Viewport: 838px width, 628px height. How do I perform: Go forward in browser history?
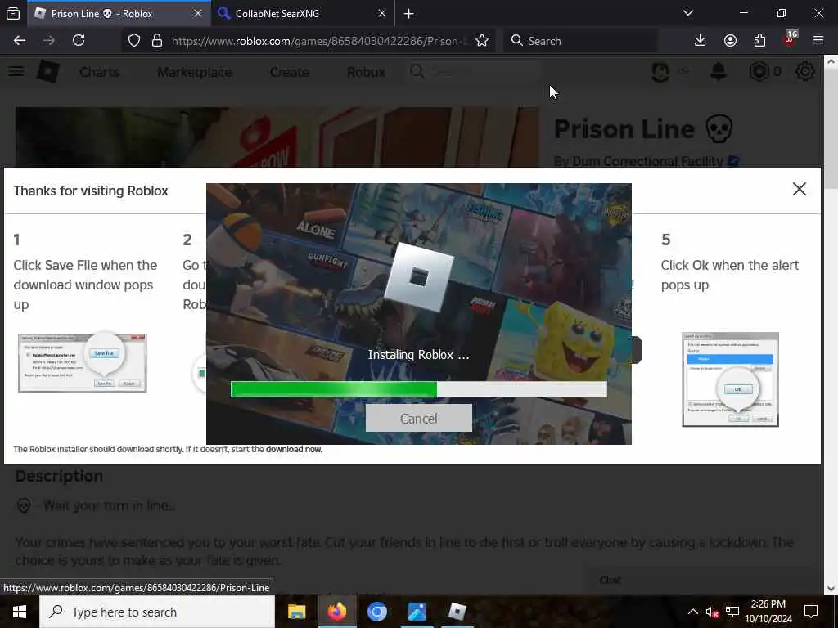click(x=48, y=41)
